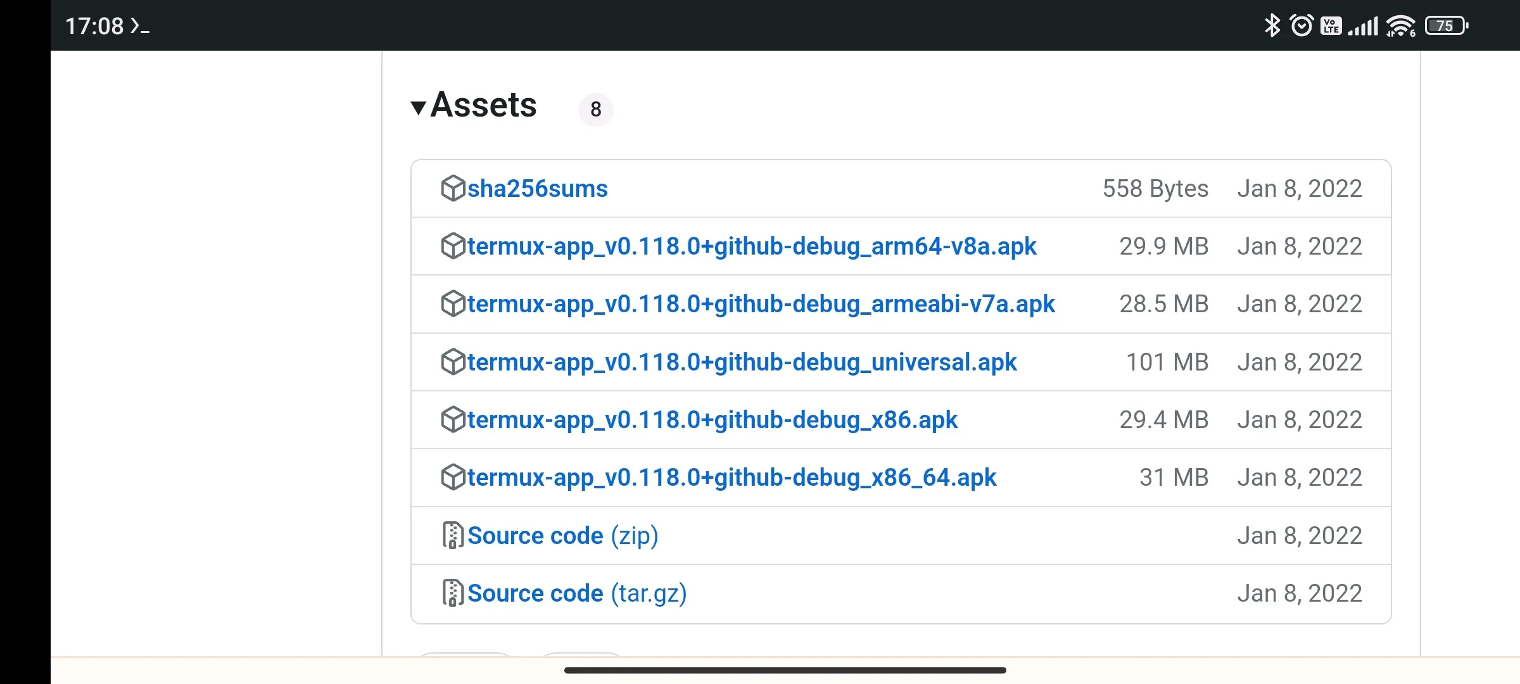Viewport: 1520px width, 684px height.
Task: Click archive icon beside Source code (tar.gz)
Action: click(453, 593)
